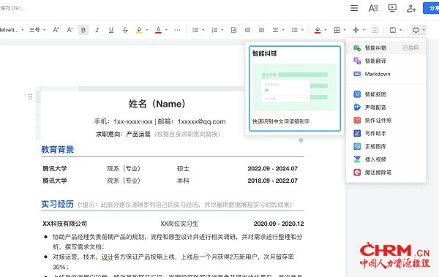Insert a to-do checkbox list
The height and width of the screenshot is (277, 439).
point(233,30)
